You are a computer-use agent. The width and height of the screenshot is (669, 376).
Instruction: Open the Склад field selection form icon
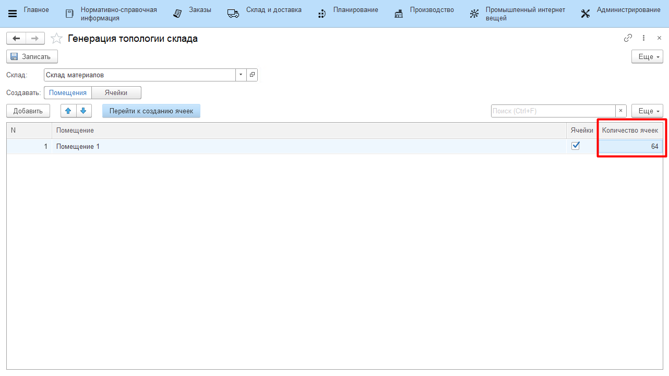252,75
